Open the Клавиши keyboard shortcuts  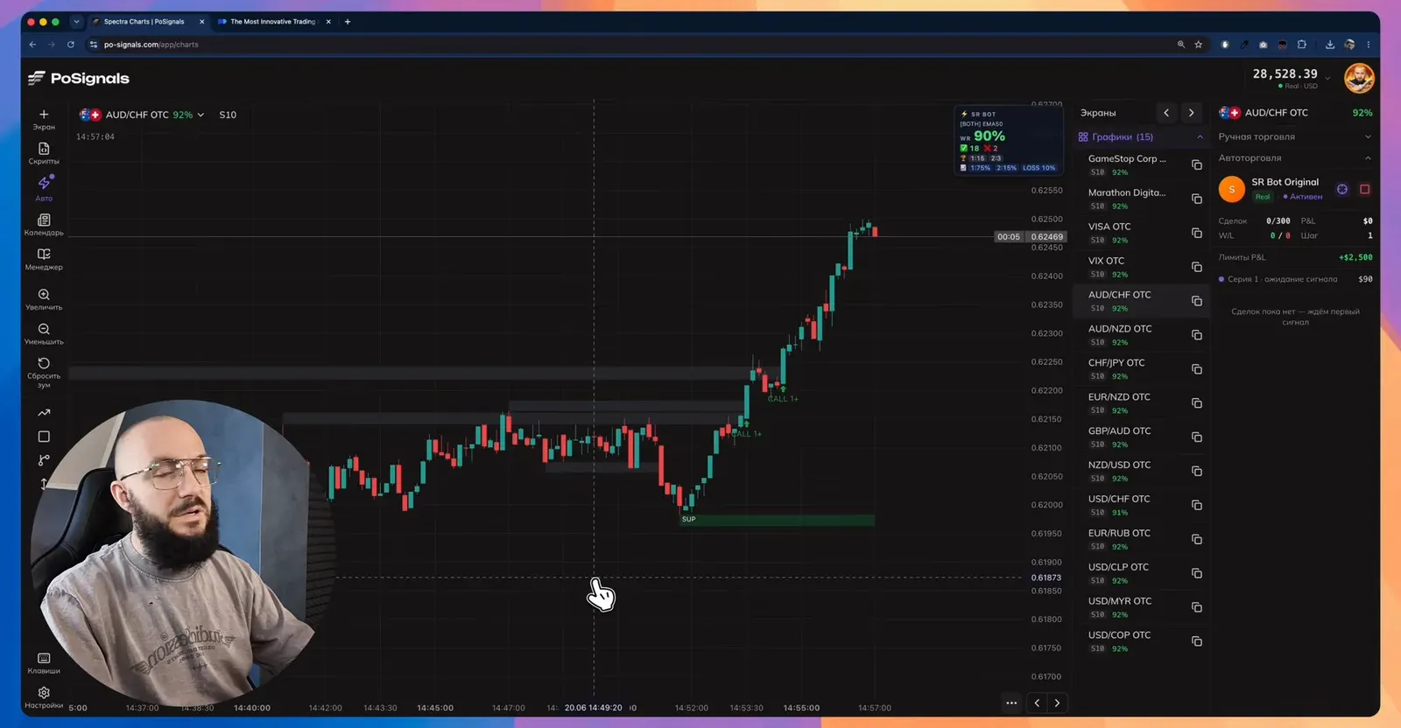pyautogui.click(x=44, y=662)
